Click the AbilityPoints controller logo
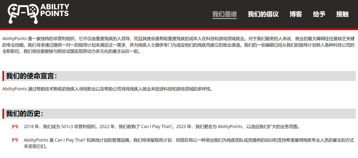 pyautogui.click(x=23, y=13)
